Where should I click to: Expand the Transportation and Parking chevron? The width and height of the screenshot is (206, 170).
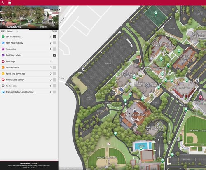(x=51, y=92)
